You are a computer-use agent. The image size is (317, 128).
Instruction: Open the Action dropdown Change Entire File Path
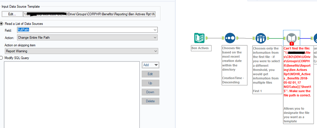87,38
